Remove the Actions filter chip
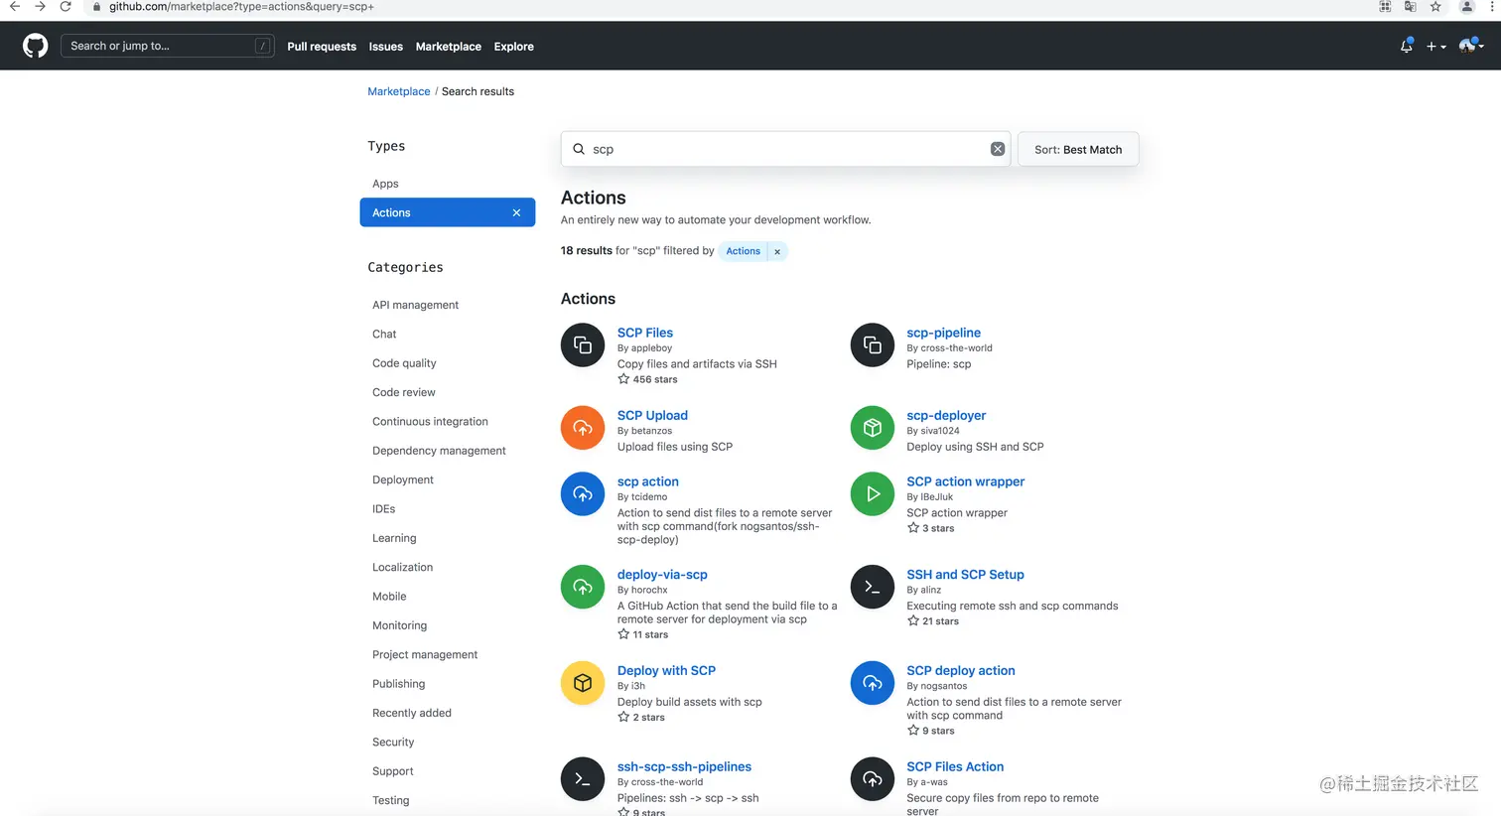1501x816 pixels. 777,251
